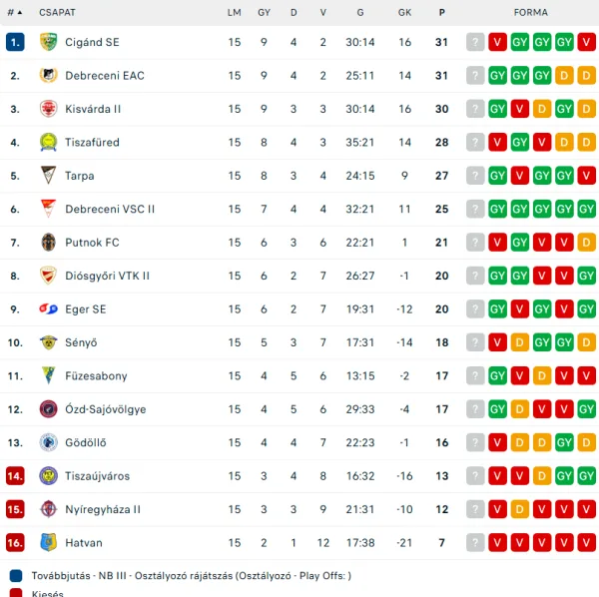Click the Eger SE club logo

(48, 309)
